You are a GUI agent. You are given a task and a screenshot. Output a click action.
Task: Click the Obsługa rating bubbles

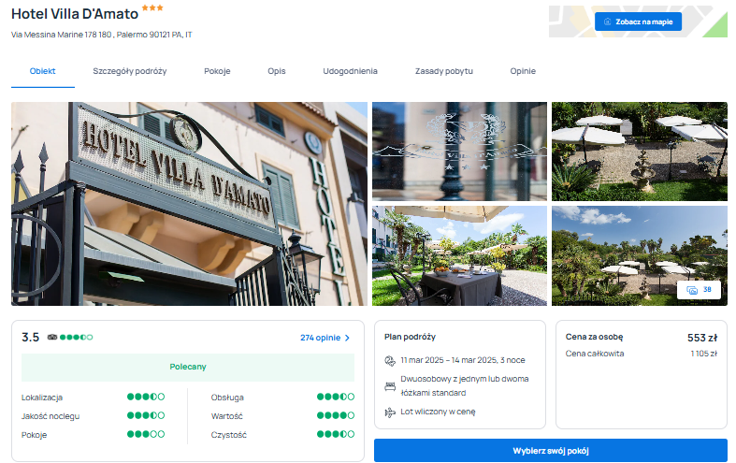pyautogui.click(x=336, y=397)
